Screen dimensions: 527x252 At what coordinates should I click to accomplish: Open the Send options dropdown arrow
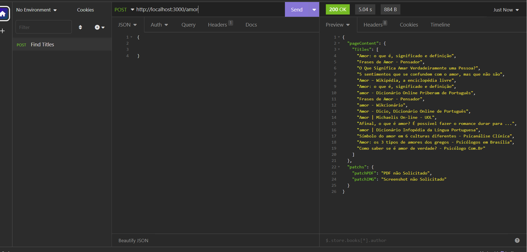coord(314,10)
